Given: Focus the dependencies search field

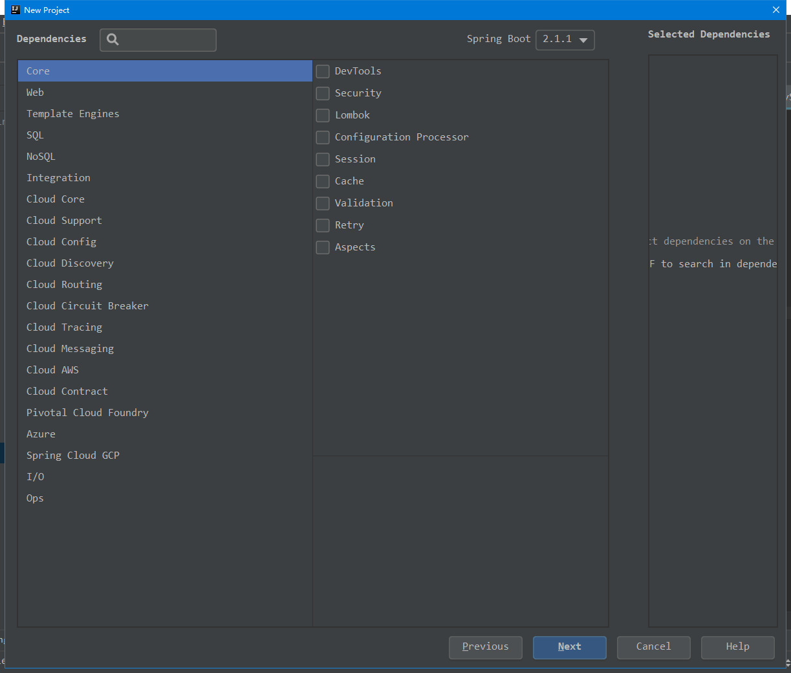Looking at the screenshot, I should pyautogui.click(x=158, y=39).
